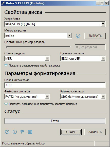Click the ЗАКРЫТЬ button
The height and width of the screenshot is (147, 110).
[95, 132]
